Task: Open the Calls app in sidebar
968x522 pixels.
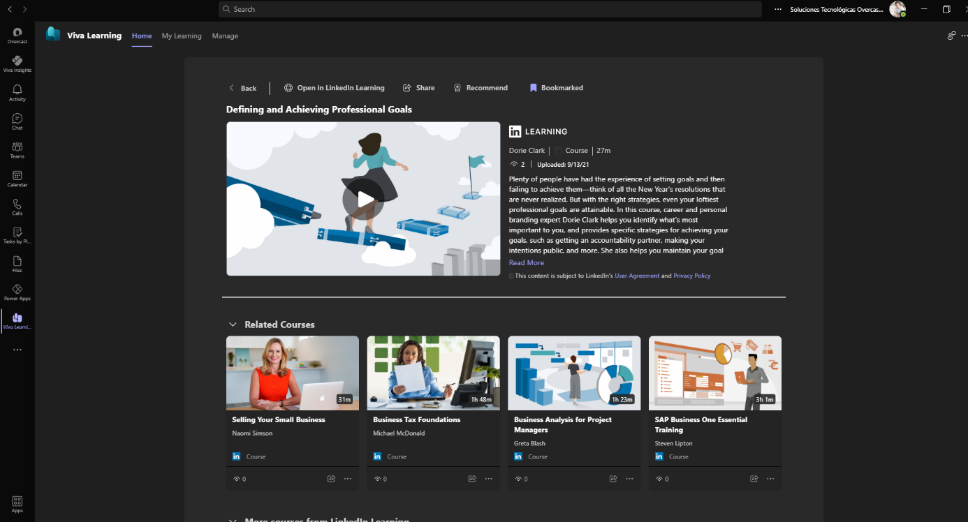Action: click(17, 207)
